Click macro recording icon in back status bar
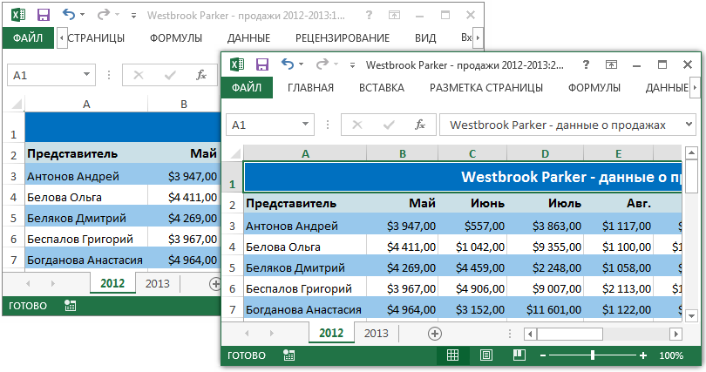 71,306
